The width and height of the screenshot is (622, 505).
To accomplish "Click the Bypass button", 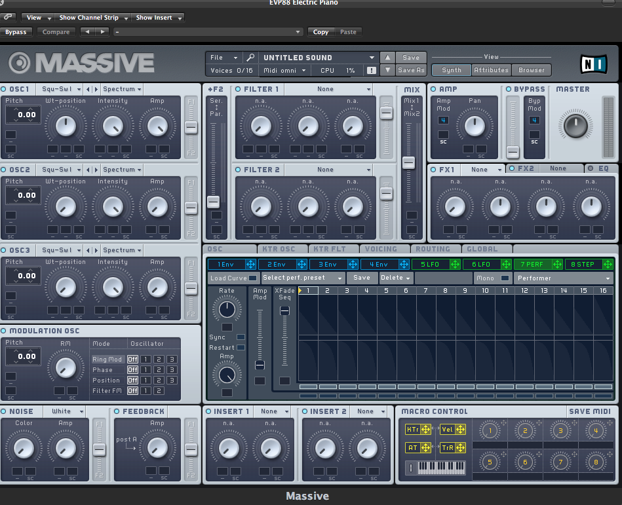I will point(16,31).
